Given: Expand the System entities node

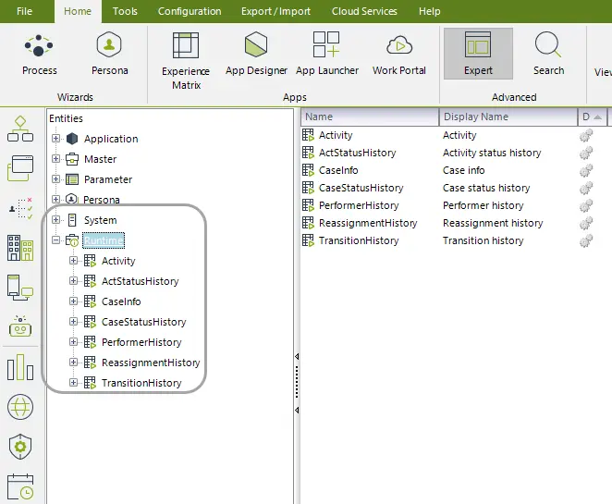Looking at the screenshot, I should tap(55, 219).
